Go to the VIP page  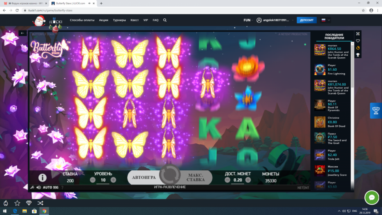[146, 20]
